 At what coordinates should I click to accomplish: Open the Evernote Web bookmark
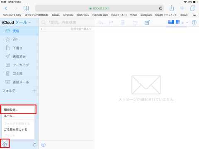tap(100, 15)
